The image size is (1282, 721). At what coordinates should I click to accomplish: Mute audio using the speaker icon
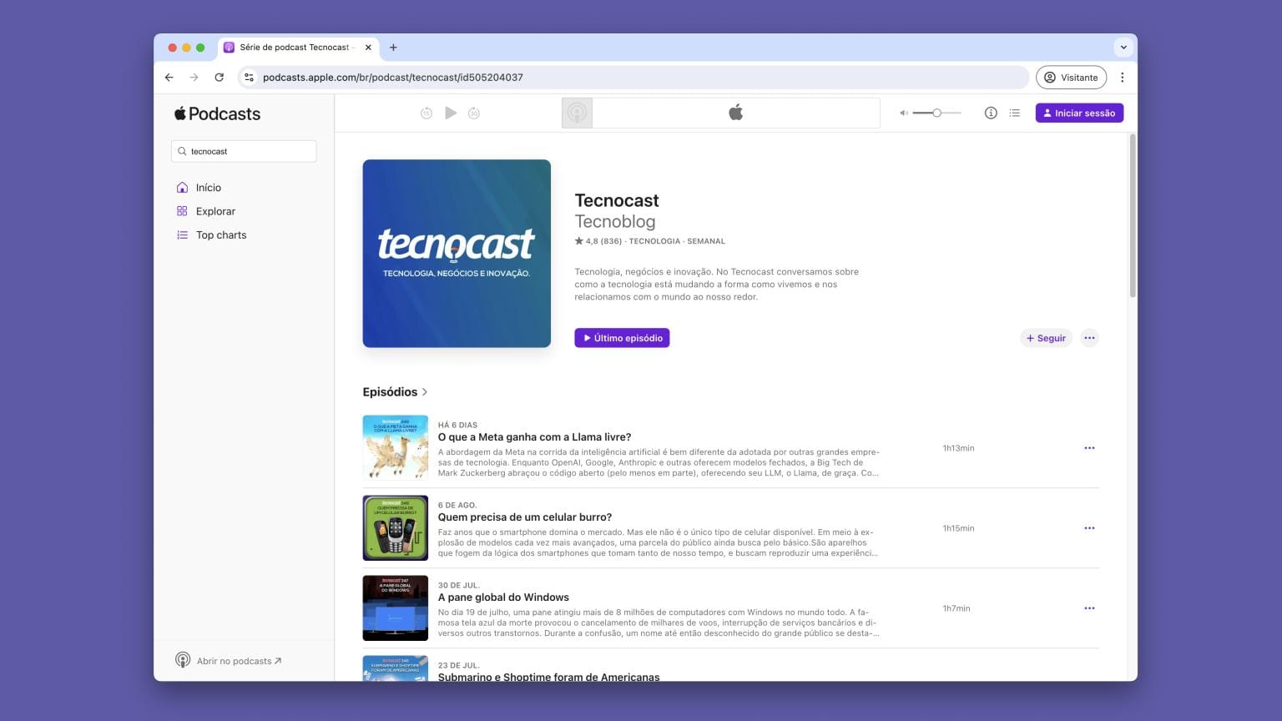(x=904, y=113)
